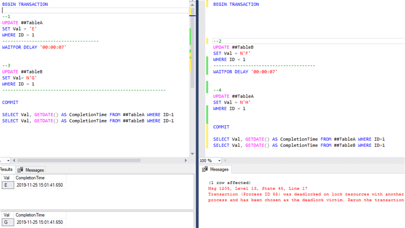
Task: Click left pane horizontal scroll right arrow
Action: click(186, 160)
